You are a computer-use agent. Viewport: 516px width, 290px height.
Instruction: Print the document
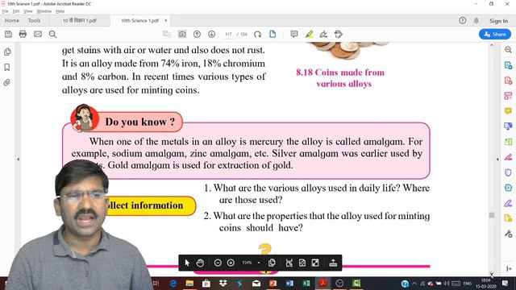click(x=23, y=34)
